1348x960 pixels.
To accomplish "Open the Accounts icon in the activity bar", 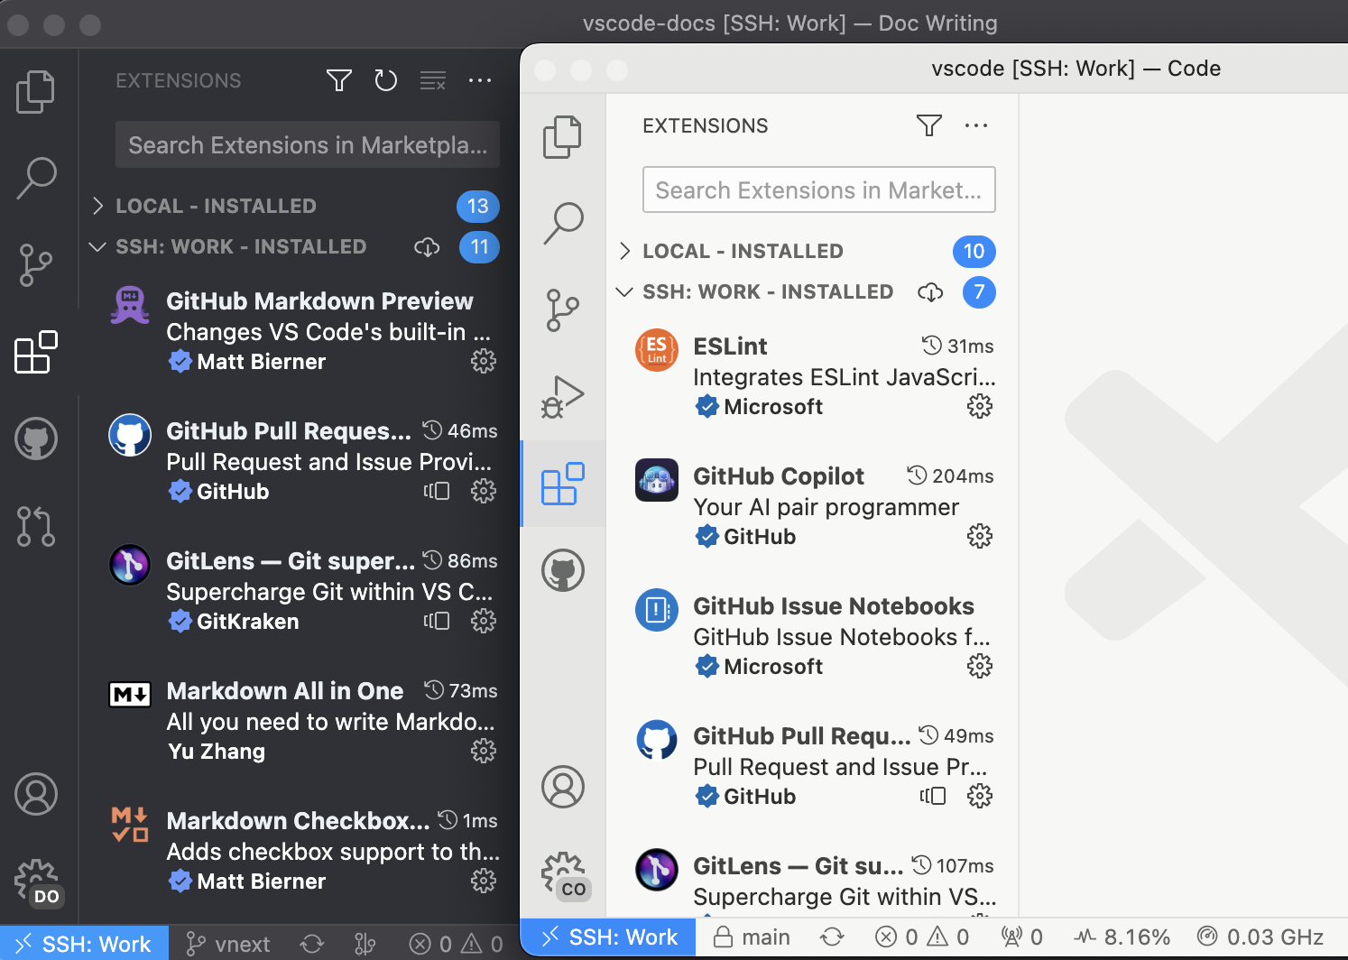I will tap(563, 787).
